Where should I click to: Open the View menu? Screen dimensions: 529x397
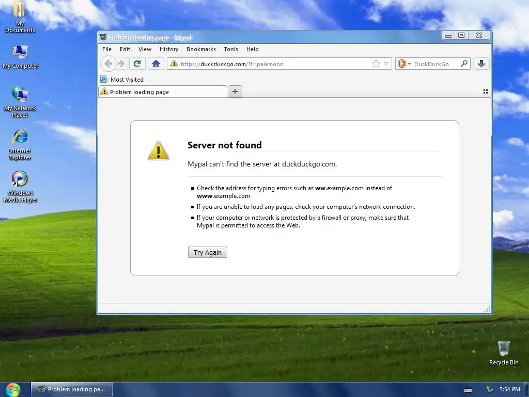tap(145, 49)
